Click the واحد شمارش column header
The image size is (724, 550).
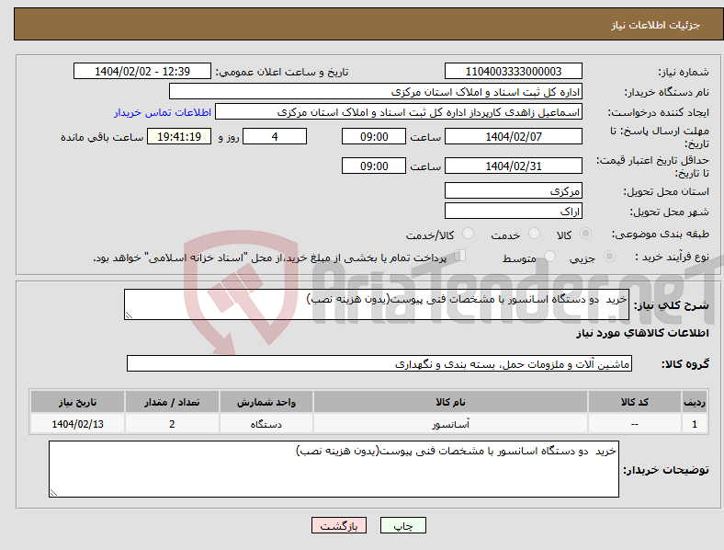[x=266, y=402]
